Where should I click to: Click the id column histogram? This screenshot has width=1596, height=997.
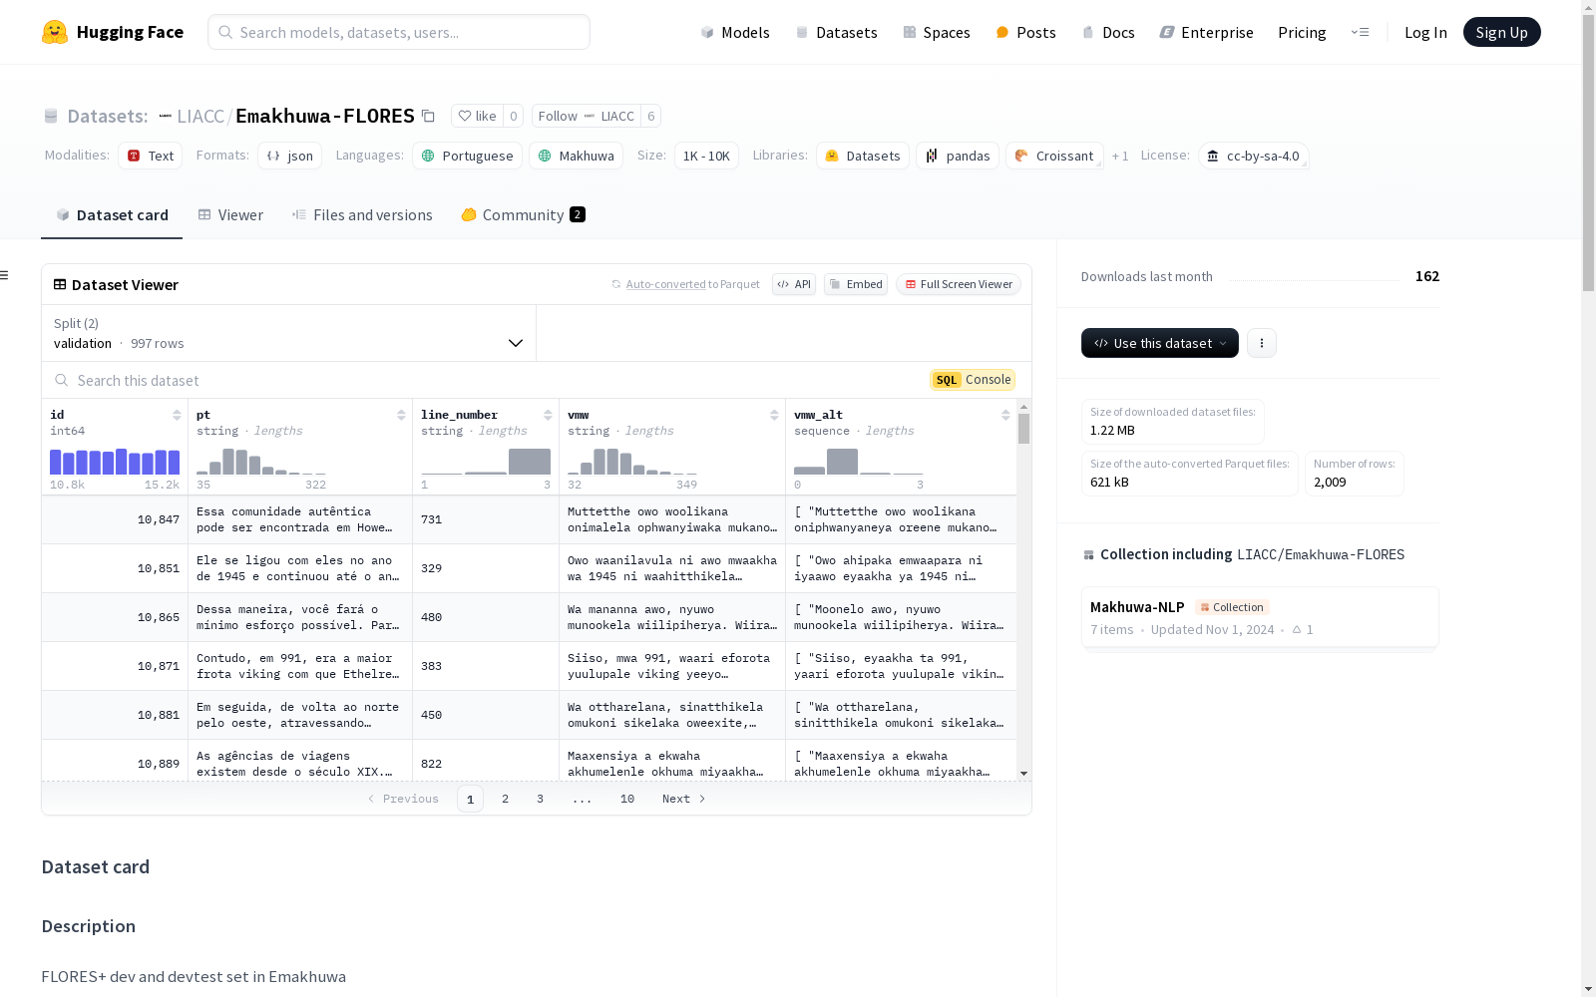click(115, 462)
